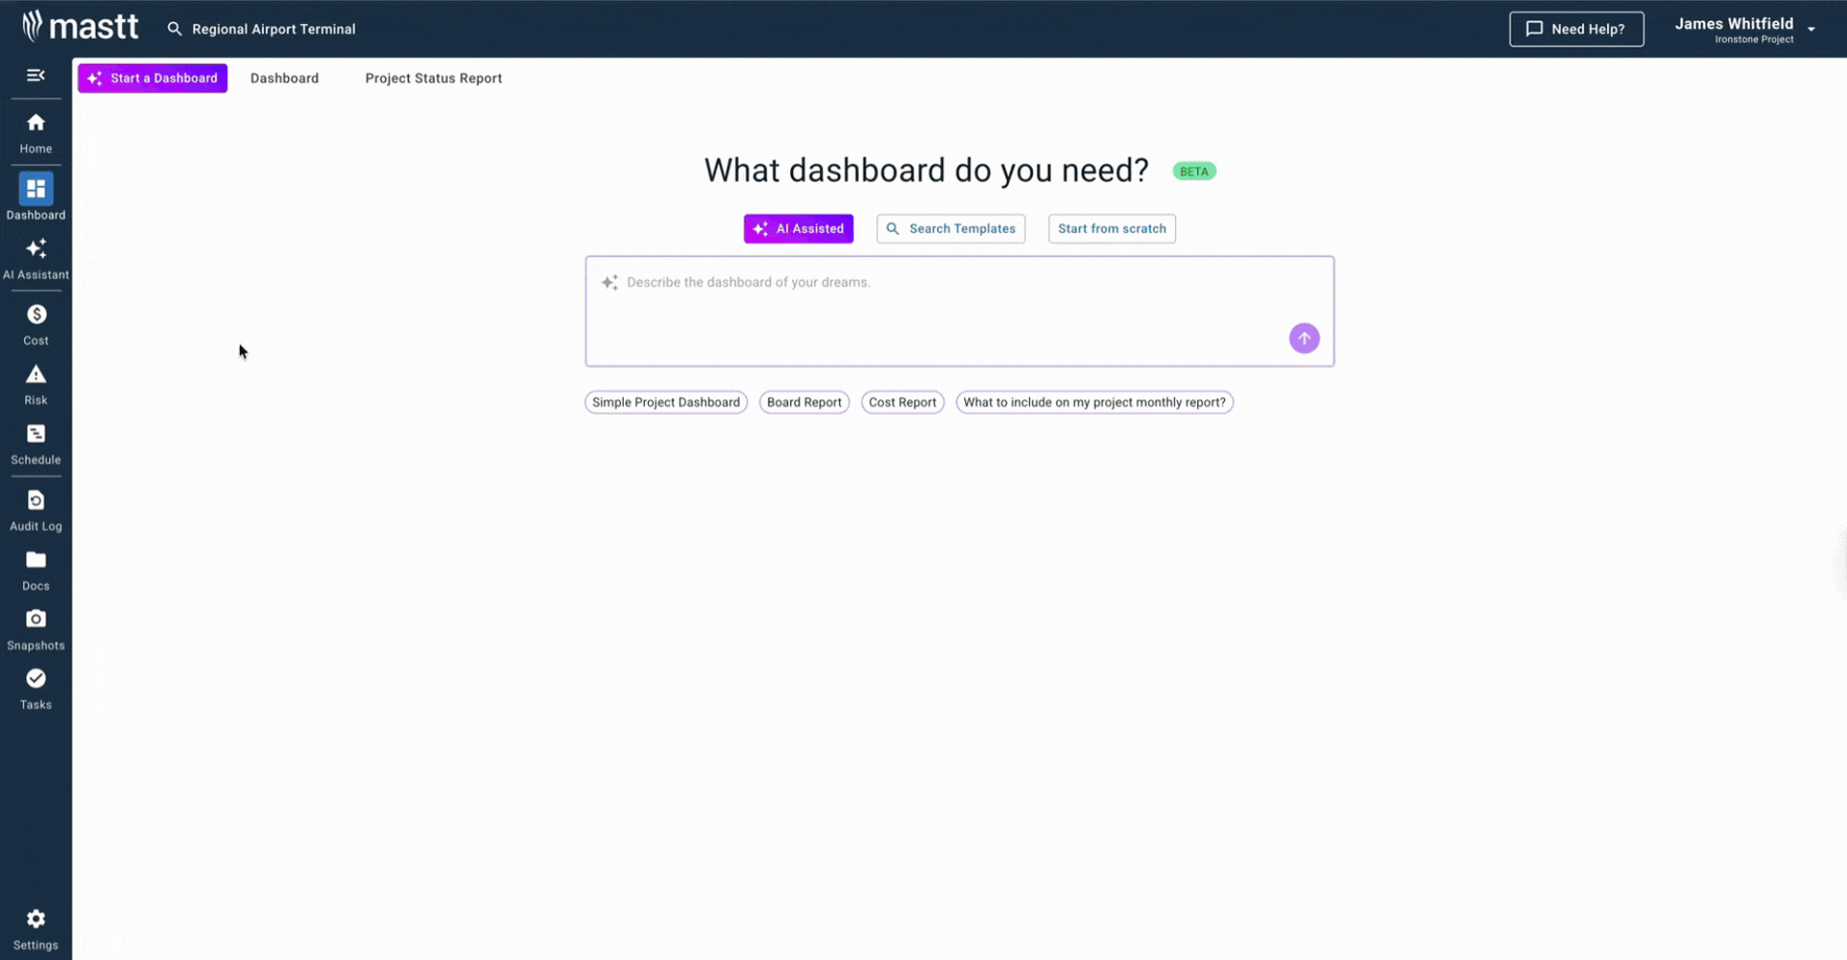The width and height of the screenshot is (1847, 960).
Task: Open Settings at the sidebar bottom
Action: (35, 928)
